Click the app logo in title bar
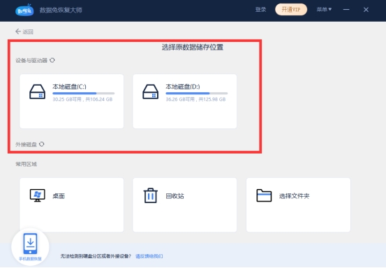 [24, 10]
